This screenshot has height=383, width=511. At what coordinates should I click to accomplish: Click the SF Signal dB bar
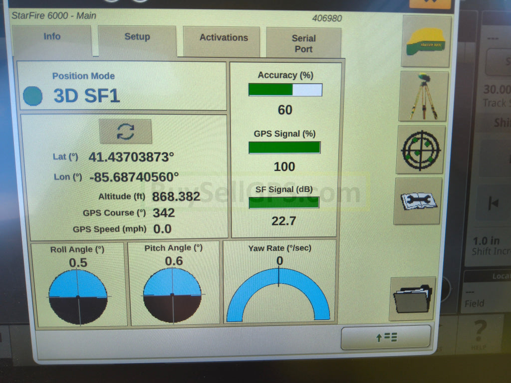pyautogui.click(x=284, y=202)
